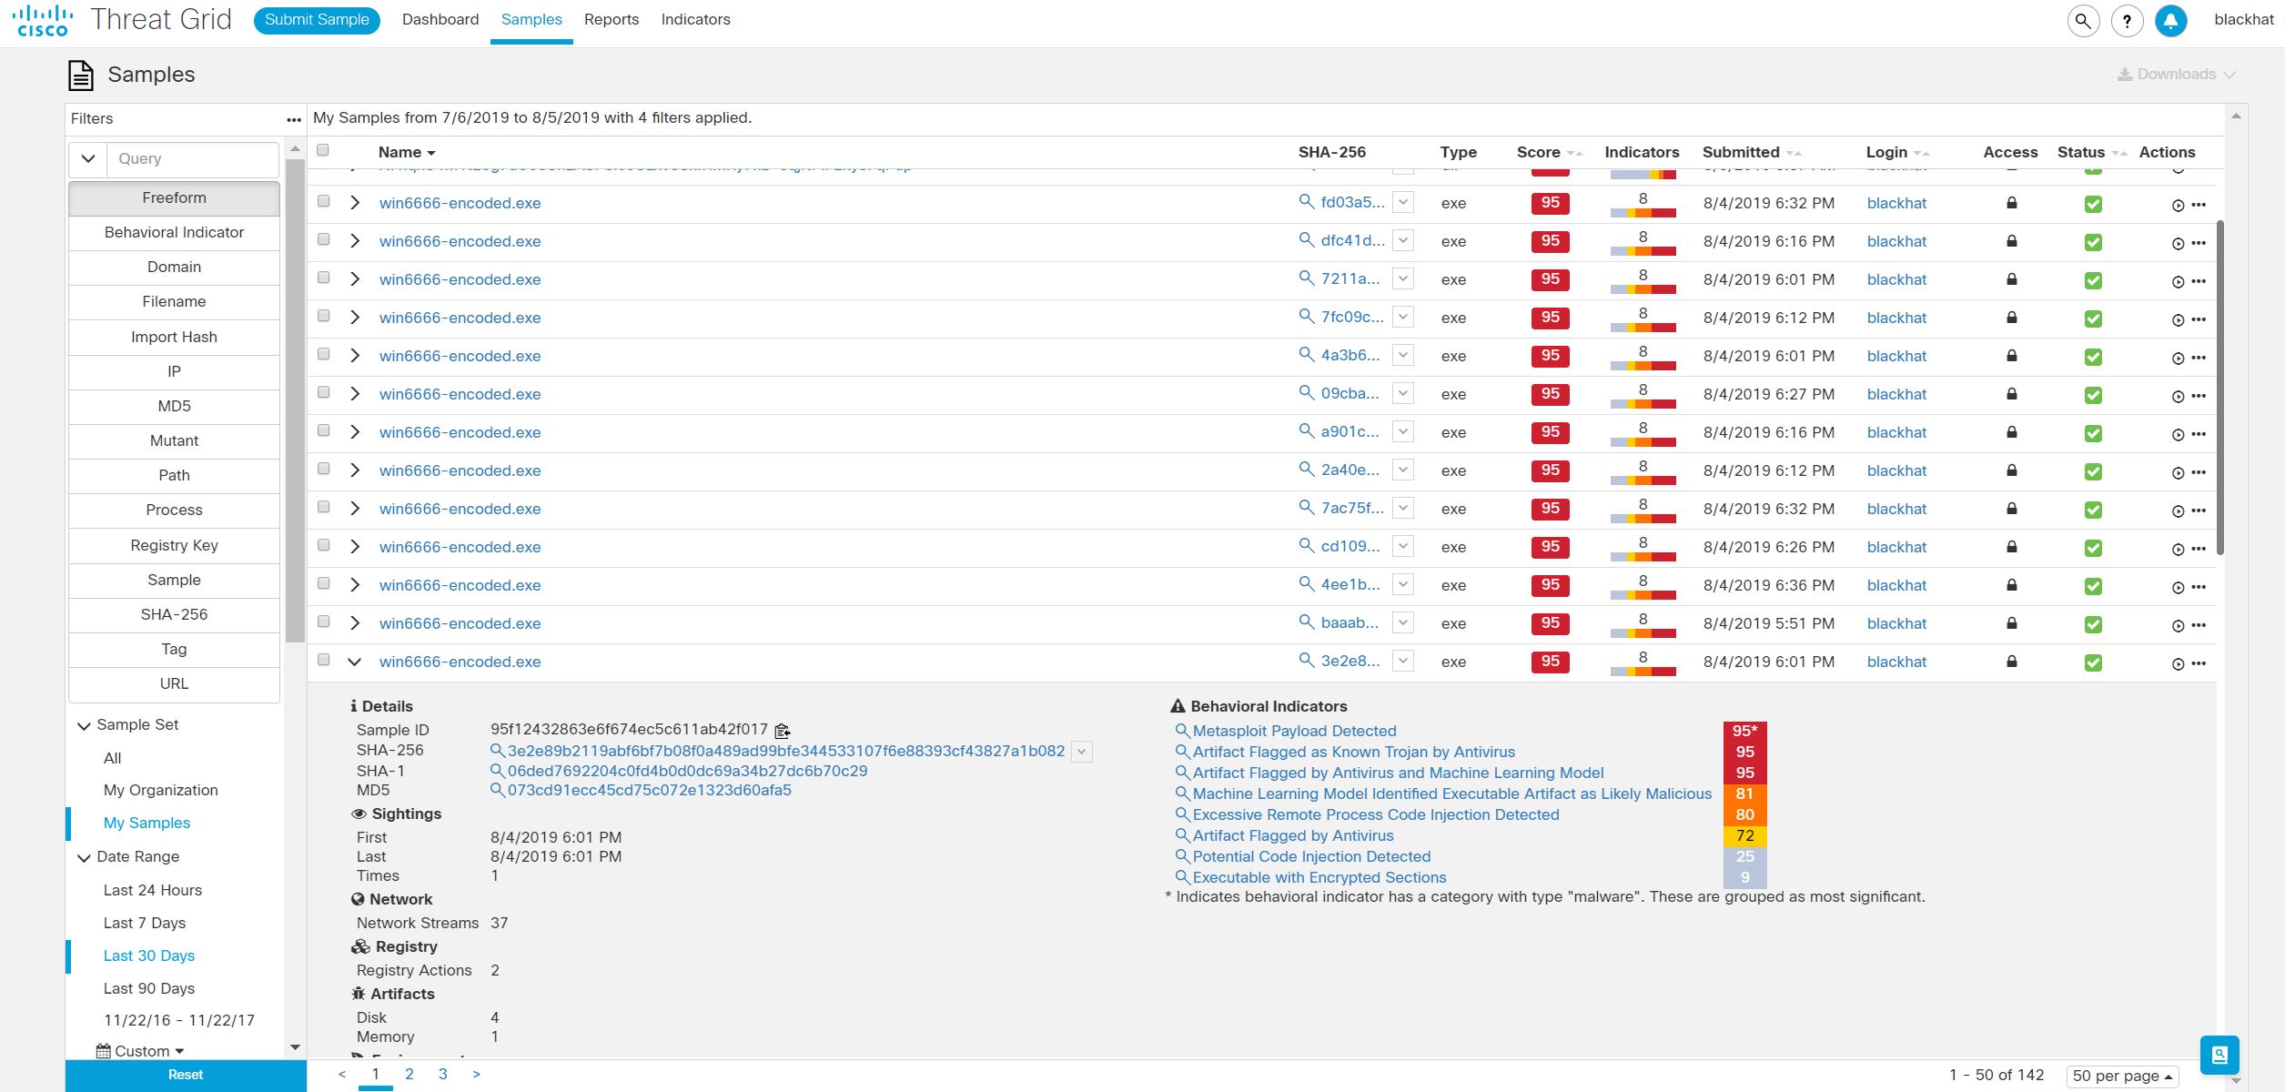
Task: Click the search magnifier icon in header
Action: tap(2083, 20)
